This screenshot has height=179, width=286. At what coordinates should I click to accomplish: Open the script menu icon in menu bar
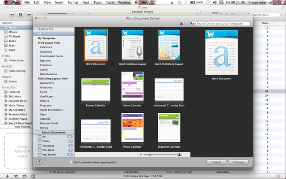[136, 2]
